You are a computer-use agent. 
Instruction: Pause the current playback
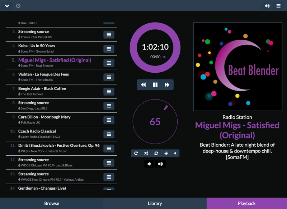(155, 85)
